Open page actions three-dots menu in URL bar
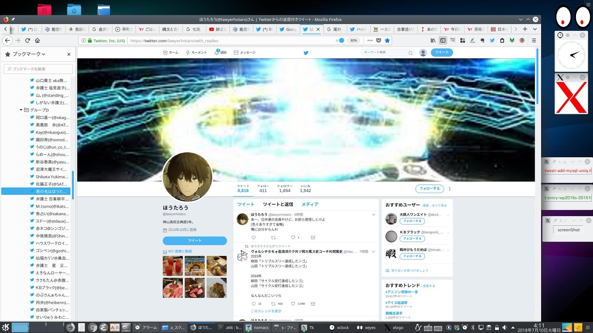Viewport: 593px width, 333px height. coord(370,40)
